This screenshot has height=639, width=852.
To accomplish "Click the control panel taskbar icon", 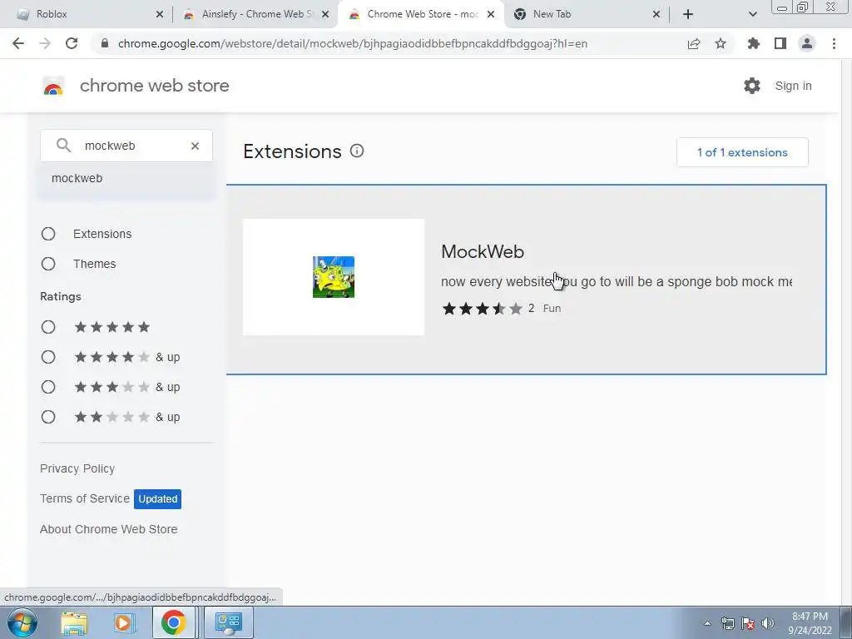I will [229, 622].
